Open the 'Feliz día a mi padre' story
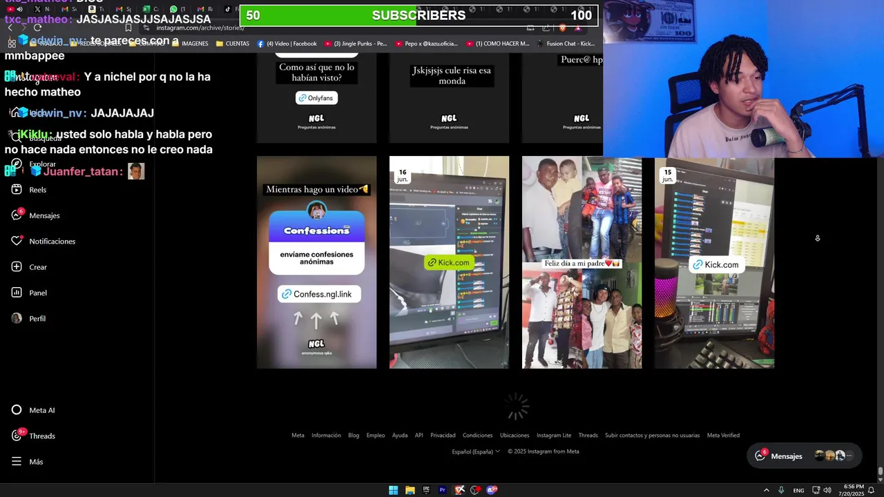884x497 pixels. tap(582, 262)
